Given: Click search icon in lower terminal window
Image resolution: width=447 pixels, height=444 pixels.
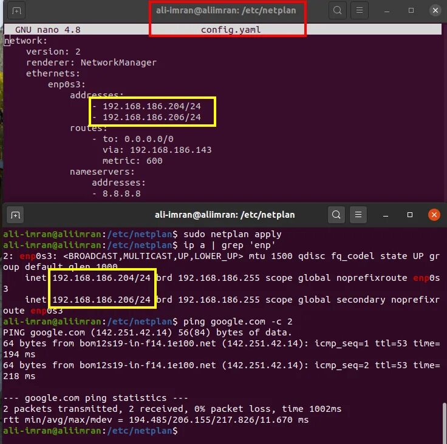Looking at the screenshot, I should coord(336,215).
